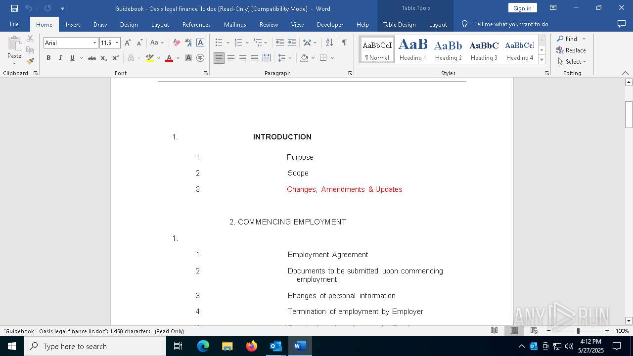Open the Select dropdown in Editing group
633x356 pixels.
point(572,62)
